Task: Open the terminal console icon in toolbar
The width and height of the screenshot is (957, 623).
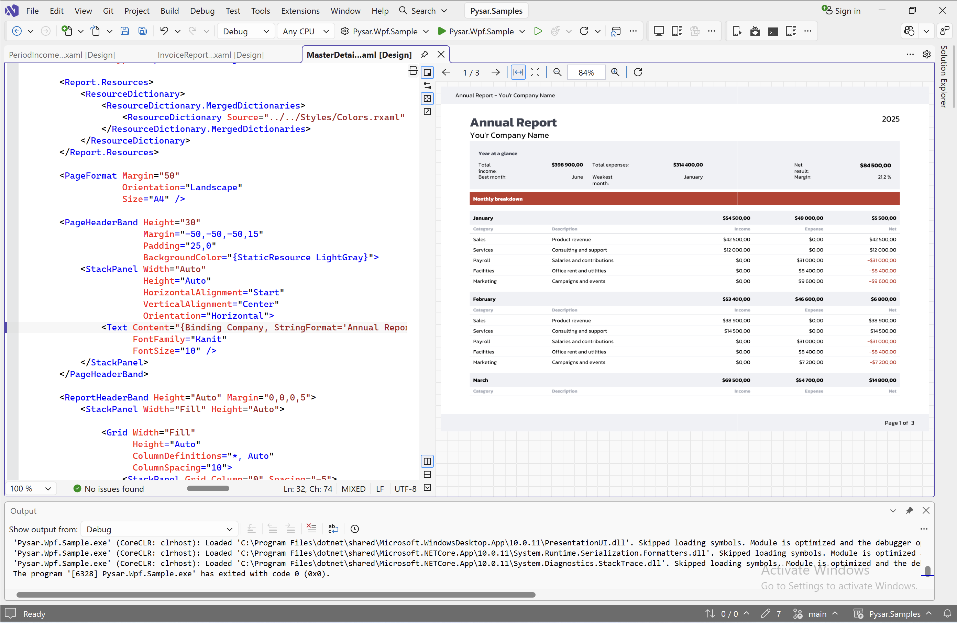Action: [772, 31]
